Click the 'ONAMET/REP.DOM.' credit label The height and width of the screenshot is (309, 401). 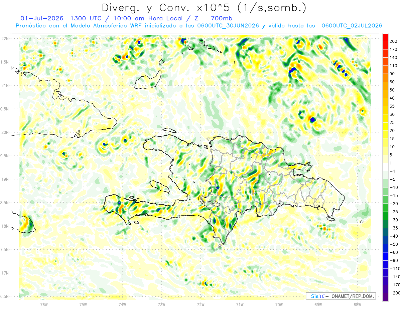tap(352, 296)
